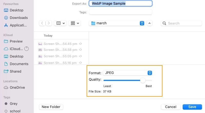Go to Downloads folder in sidebar
Viewport: 205px width, 113px height.
coord(16,18)
